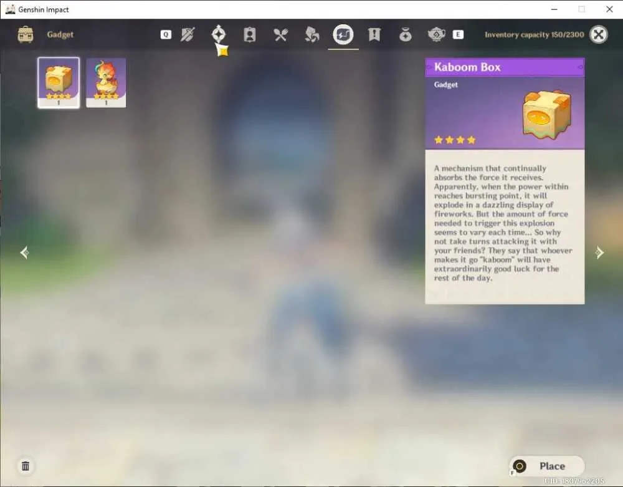
Task: Click the Kaboom Box item illustration
Action: [x=547, y=115]
